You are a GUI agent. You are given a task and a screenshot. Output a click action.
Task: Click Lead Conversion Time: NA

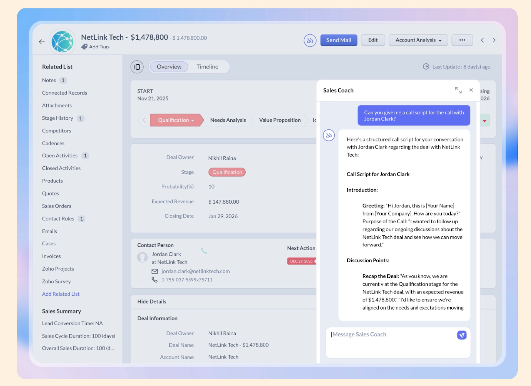72,323
